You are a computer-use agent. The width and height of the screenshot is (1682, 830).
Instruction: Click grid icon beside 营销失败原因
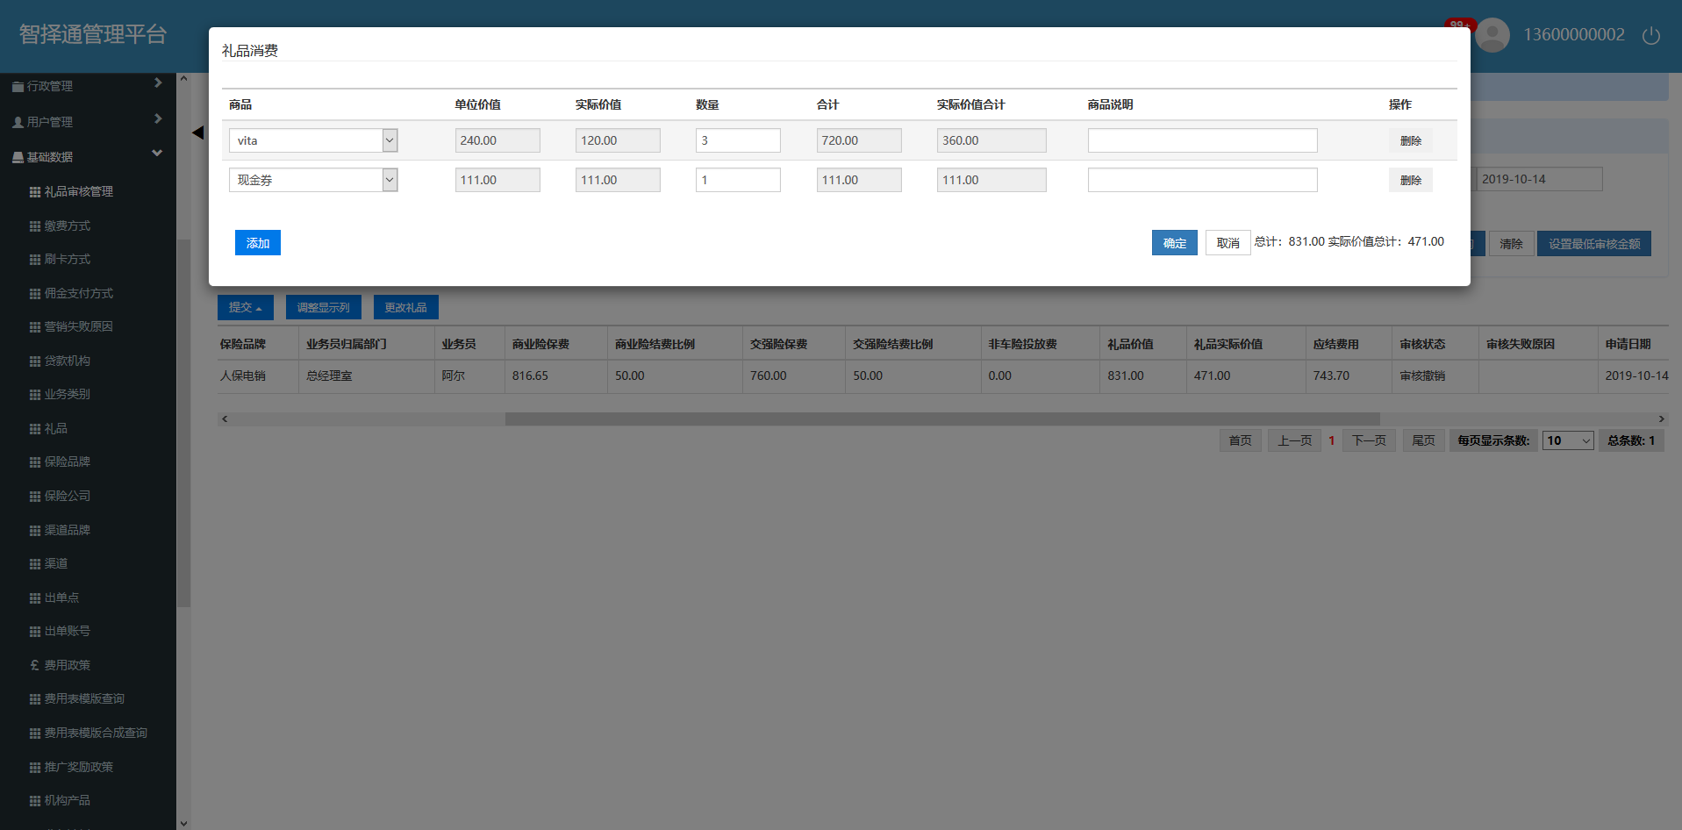pyautogui.click(x=35, y=327)
